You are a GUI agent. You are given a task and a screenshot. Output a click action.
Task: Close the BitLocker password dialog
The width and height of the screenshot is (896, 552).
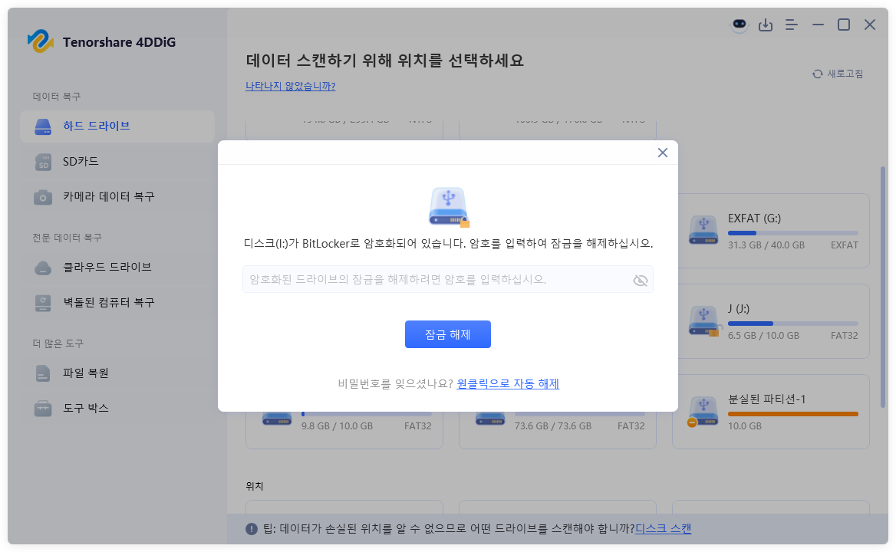point(662,153)
